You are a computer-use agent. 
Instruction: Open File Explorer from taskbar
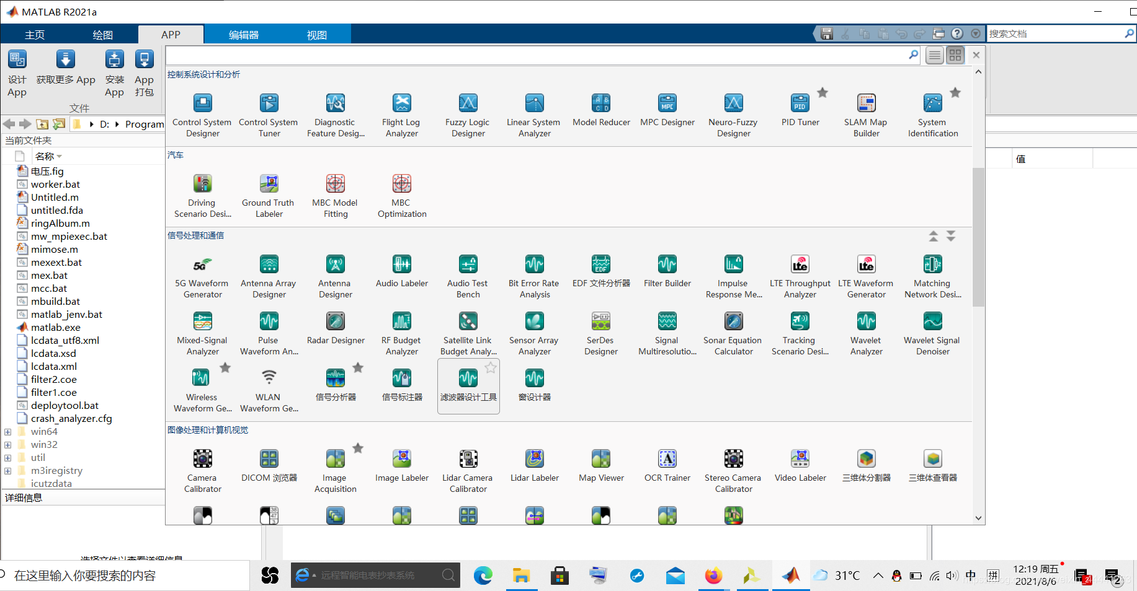(x=521, y=576)
